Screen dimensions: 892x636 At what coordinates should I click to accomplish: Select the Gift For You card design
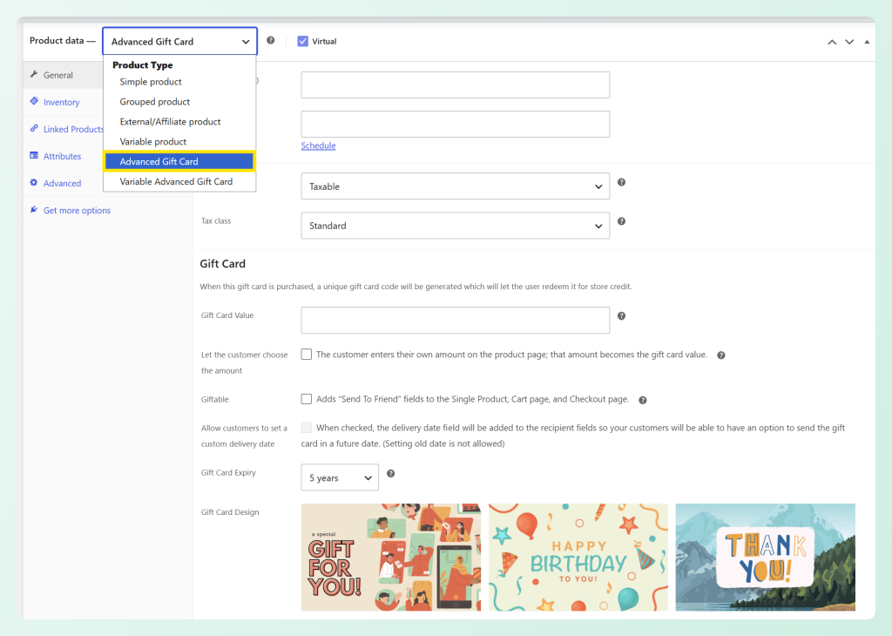point(391,558)
